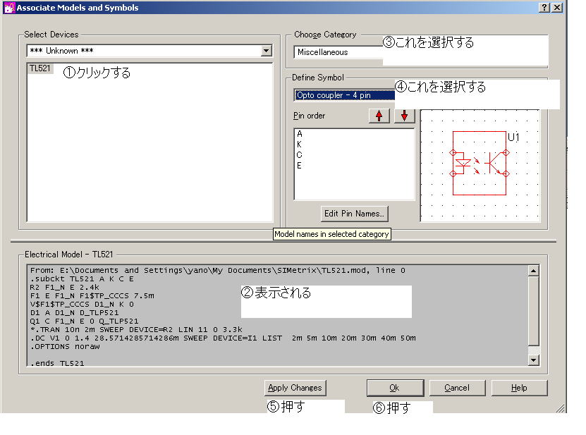Image resolution: width=586 pixels, height=435 pixels.
Task: Click the 'Q1 C F1_N E 0 Q_TLP521' line
Action: coord(84,321)
